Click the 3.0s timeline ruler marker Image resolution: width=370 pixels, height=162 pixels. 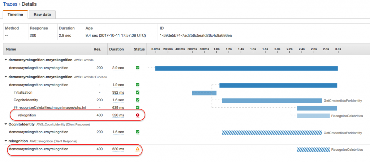point(338,49)
